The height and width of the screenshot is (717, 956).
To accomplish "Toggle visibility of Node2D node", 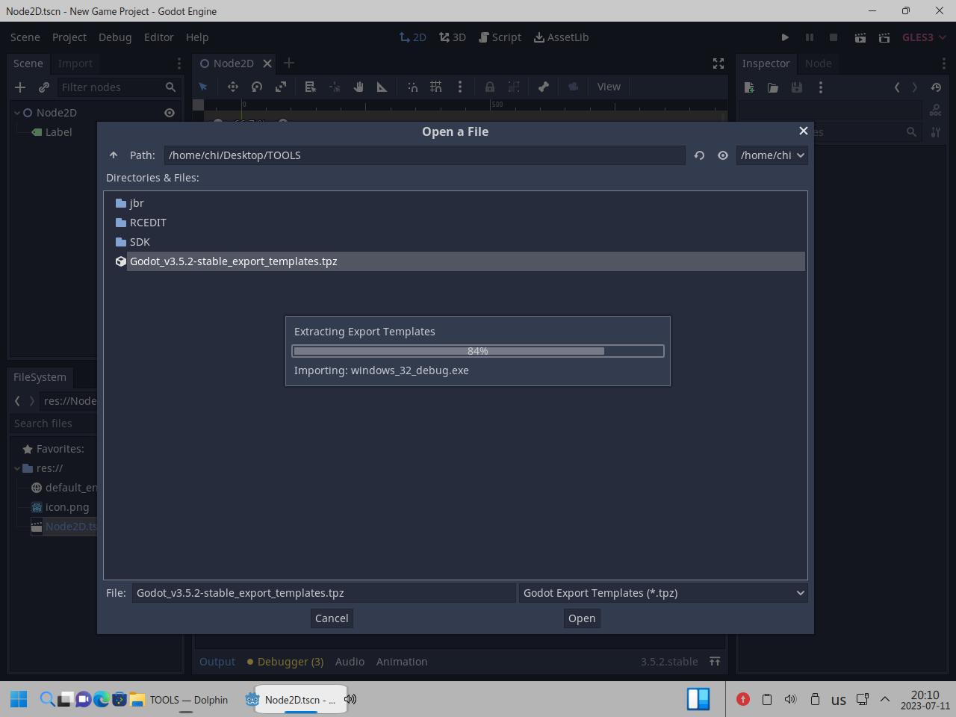I will click(x=170, y=113).
